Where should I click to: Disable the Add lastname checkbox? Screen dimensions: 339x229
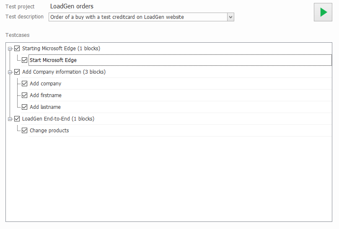pos(25,107)
